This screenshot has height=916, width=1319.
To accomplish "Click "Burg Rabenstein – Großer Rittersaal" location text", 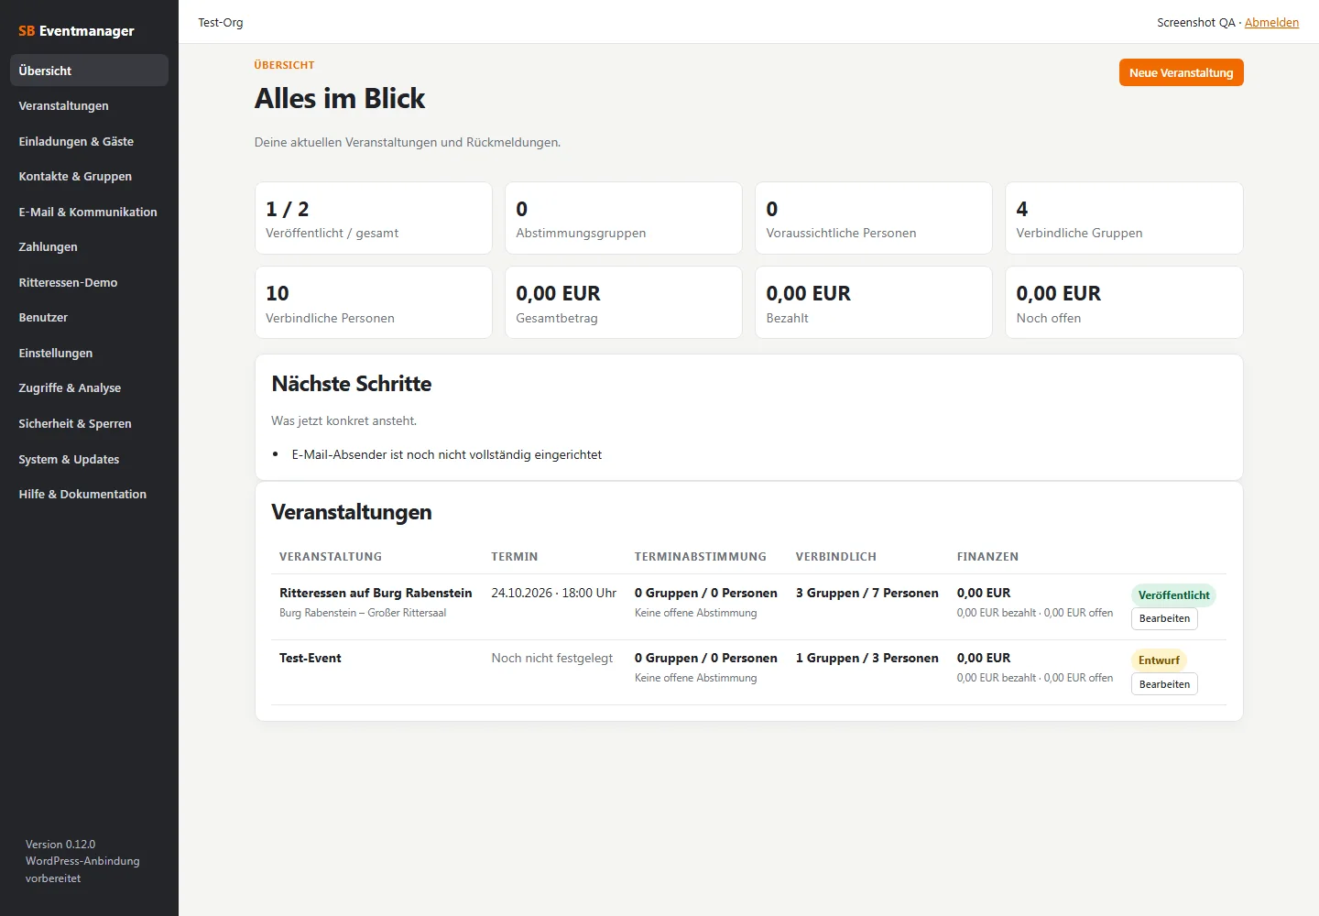I will click(363, 613).
